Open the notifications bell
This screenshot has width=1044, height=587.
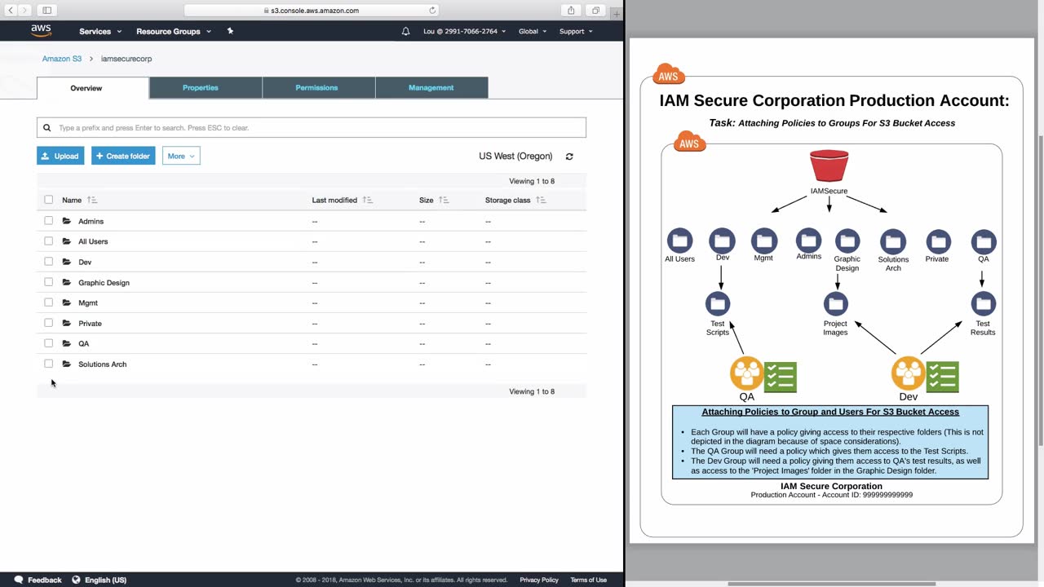405,31
